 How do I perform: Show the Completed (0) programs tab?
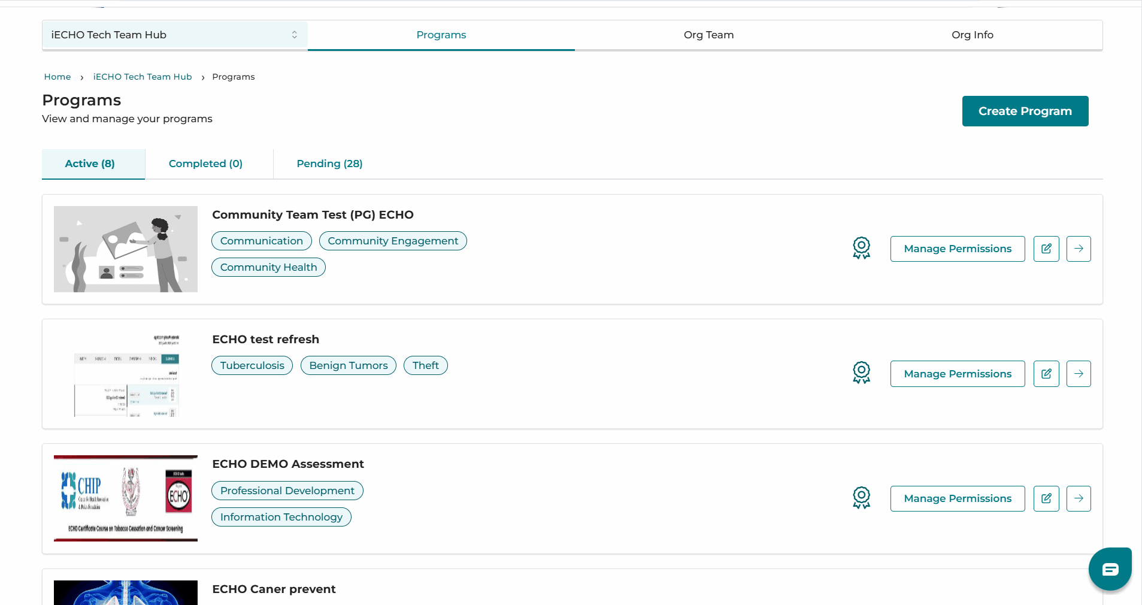pos(205,164)
